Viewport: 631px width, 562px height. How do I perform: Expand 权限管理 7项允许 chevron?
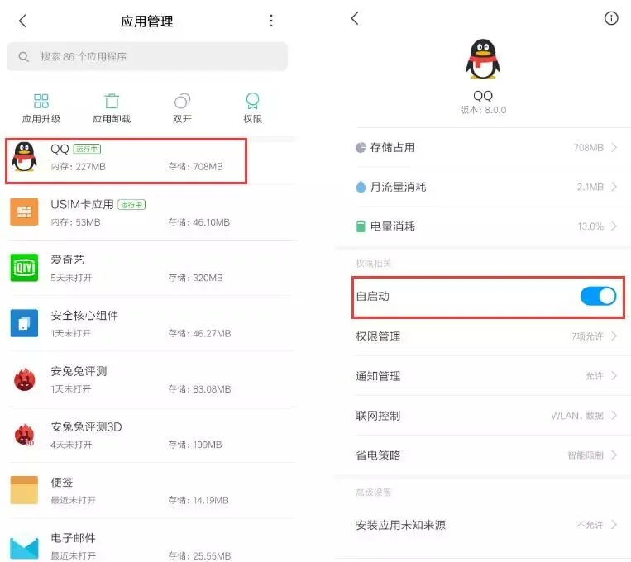point(614,336)
